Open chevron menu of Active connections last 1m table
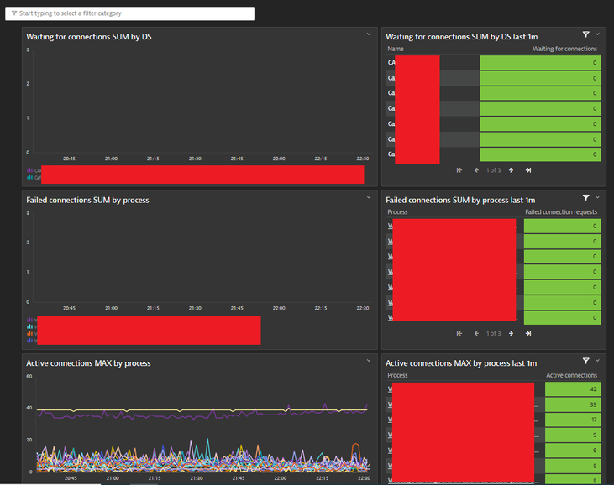Viewport: 614px width, 485px height. point(597,361)
